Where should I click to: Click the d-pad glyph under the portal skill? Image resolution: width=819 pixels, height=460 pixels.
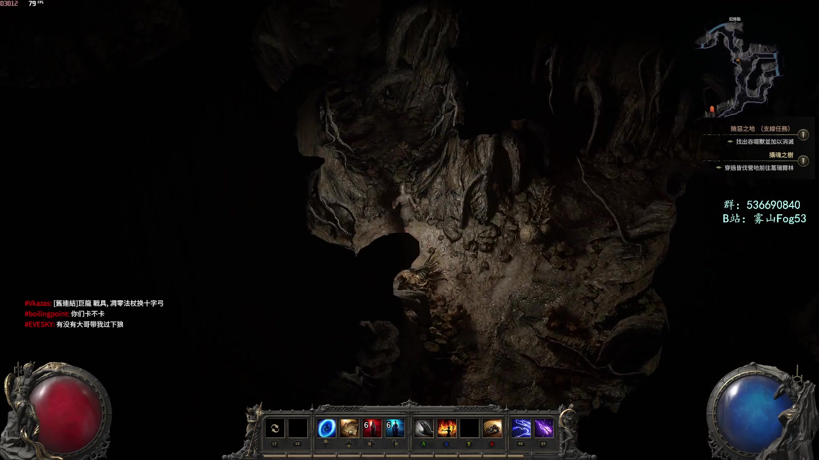coord(326,444)
